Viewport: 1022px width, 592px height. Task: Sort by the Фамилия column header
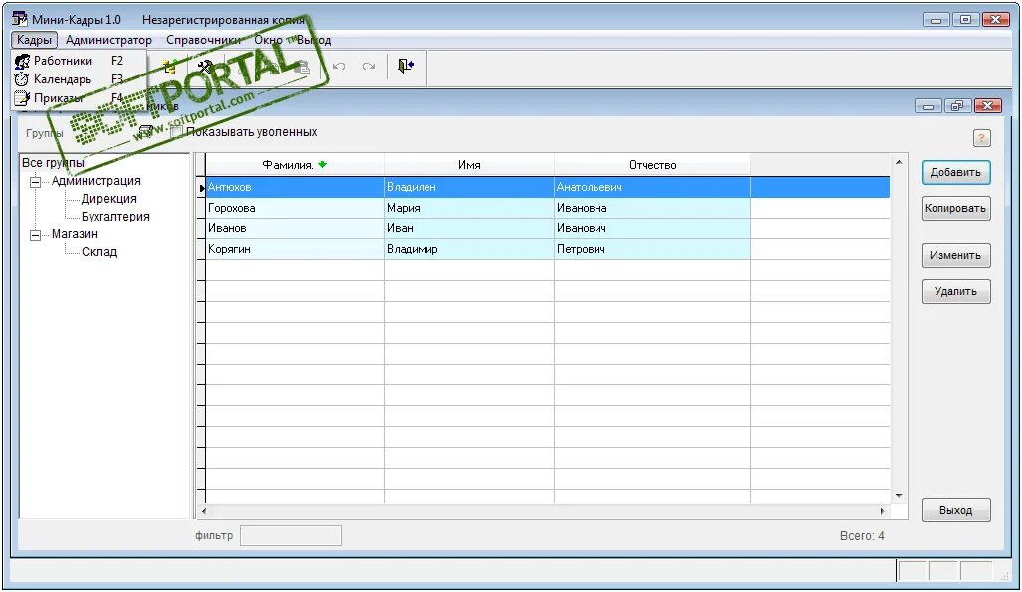tap(294, 165)
